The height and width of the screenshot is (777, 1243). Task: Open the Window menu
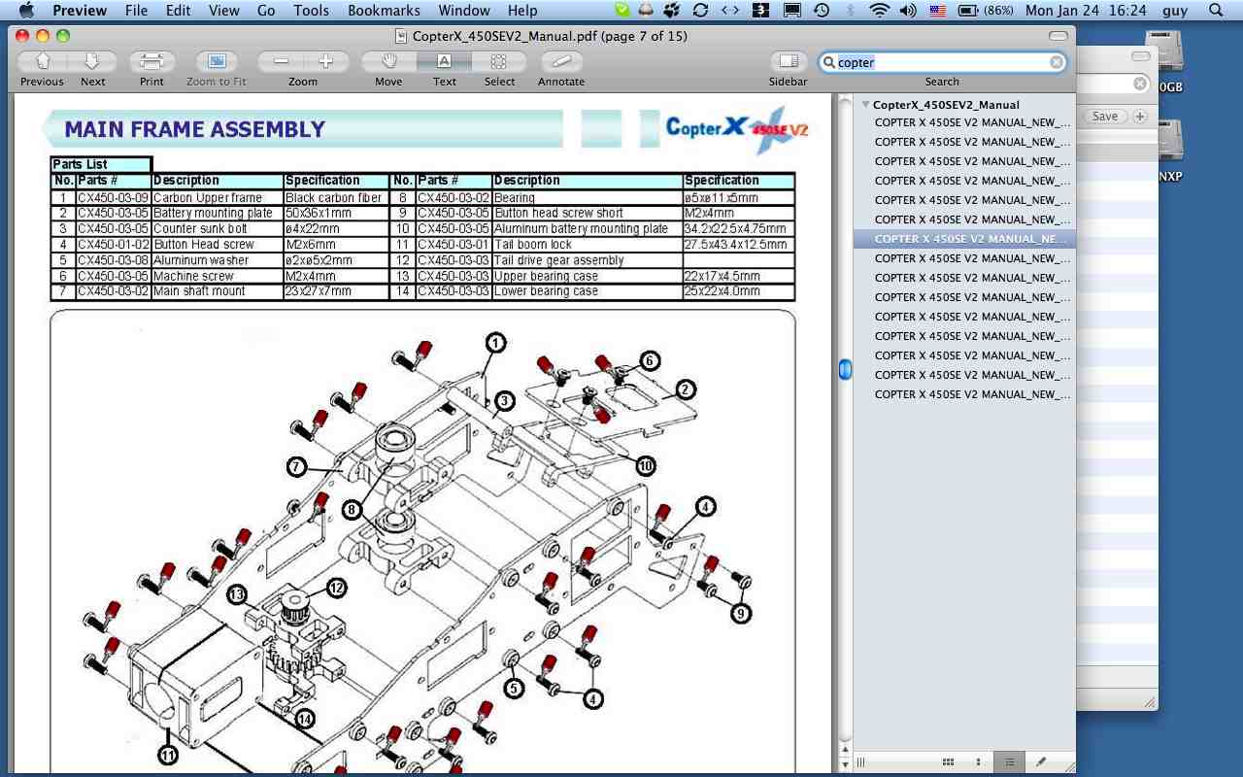[464, 11]
